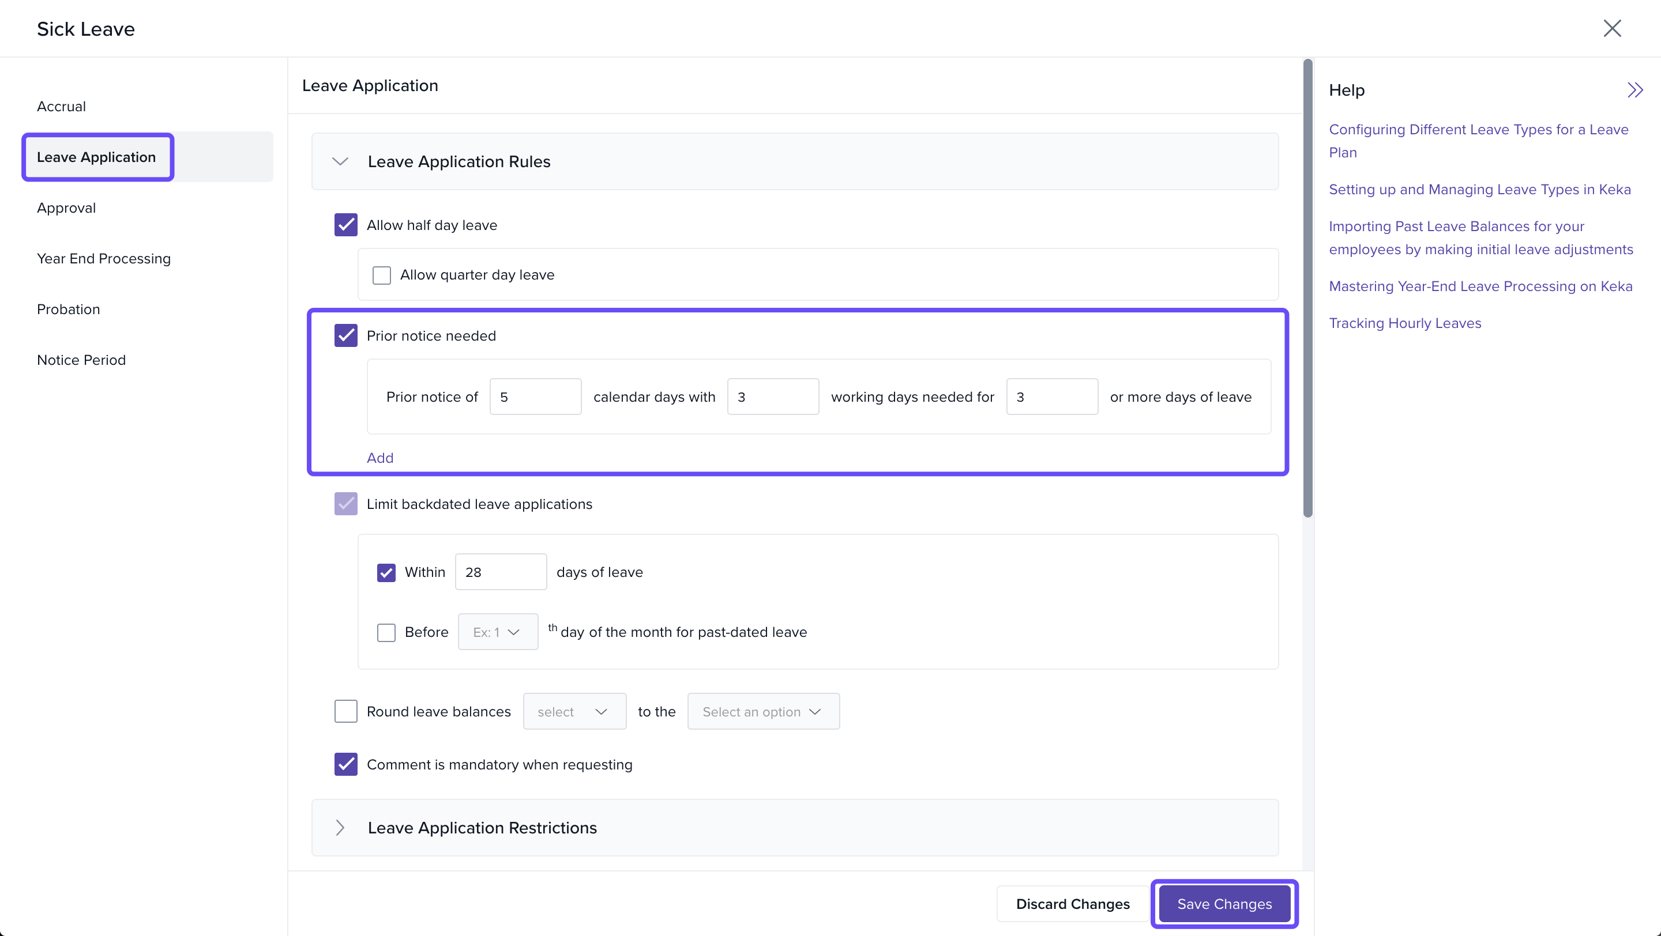This screenshot has height=936, width=1661.
Task: Collapse the Leave Application Rules section
Action: (x=340, y=161)
